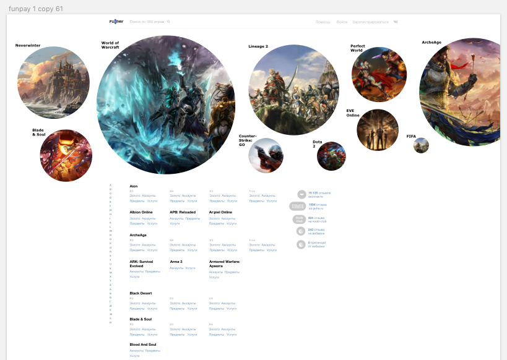Screen dimensions: 507x360
Task: Click Зарегистрироваться in the header
Action: (370, 22)
